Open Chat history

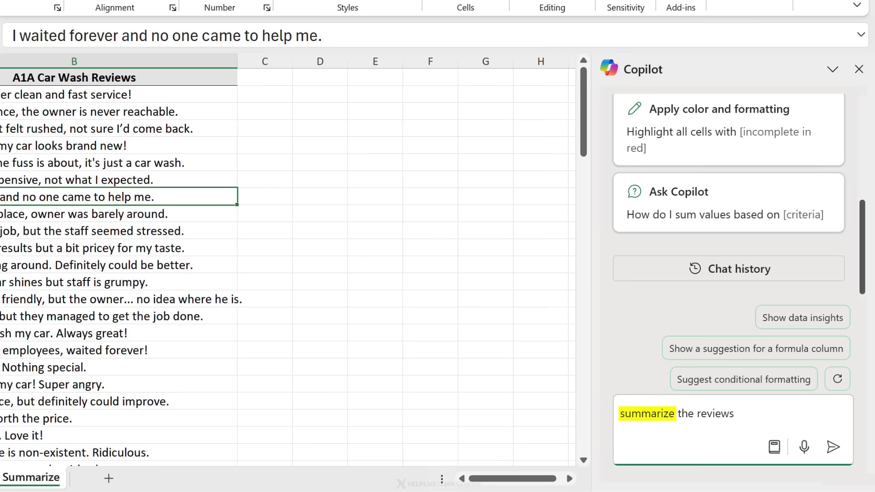[729, 269]
